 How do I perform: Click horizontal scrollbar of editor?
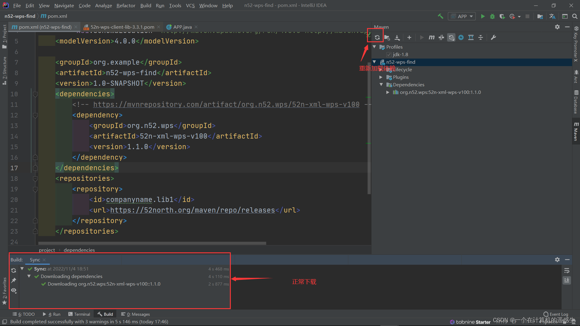(152, 243)
